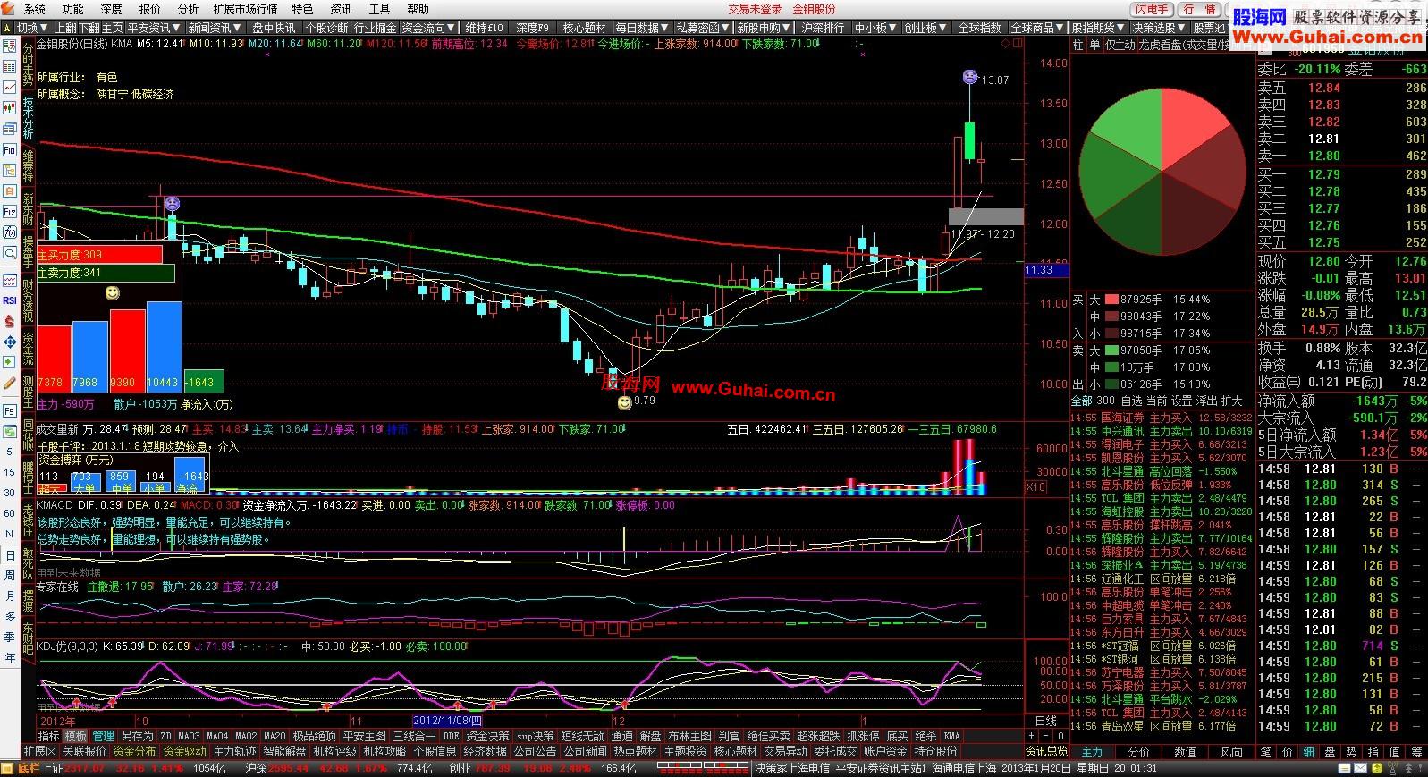The height and width of the screenshot is (777, 1428).
Task: Click the red 87925手 buy legend swatch
Action: click(1111, 300)
